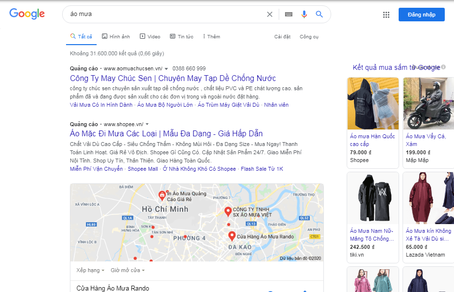Open Vải Mưa Có In Hình Dành sitelink
The height and width of the screenshot is (292, 454).
(x=101, y=105)
